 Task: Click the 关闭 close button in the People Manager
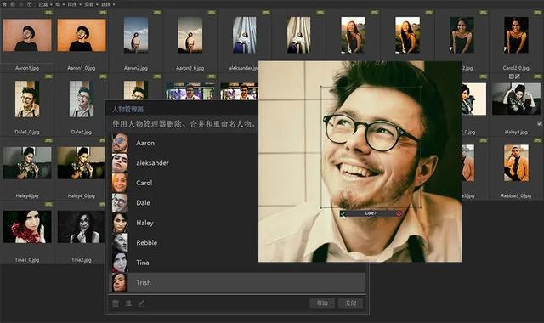coord(351,303)
